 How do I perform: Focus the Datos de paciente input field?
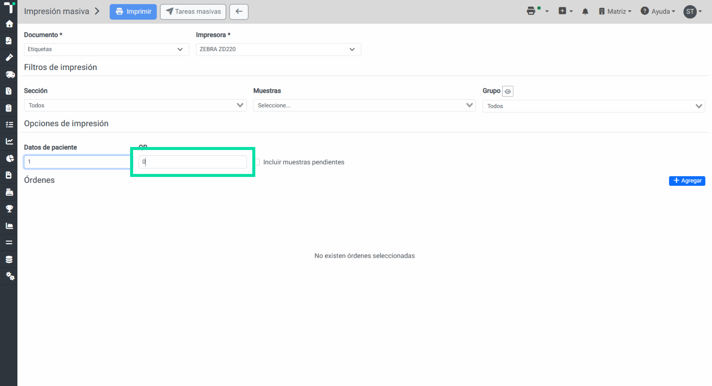pos(77,162)
